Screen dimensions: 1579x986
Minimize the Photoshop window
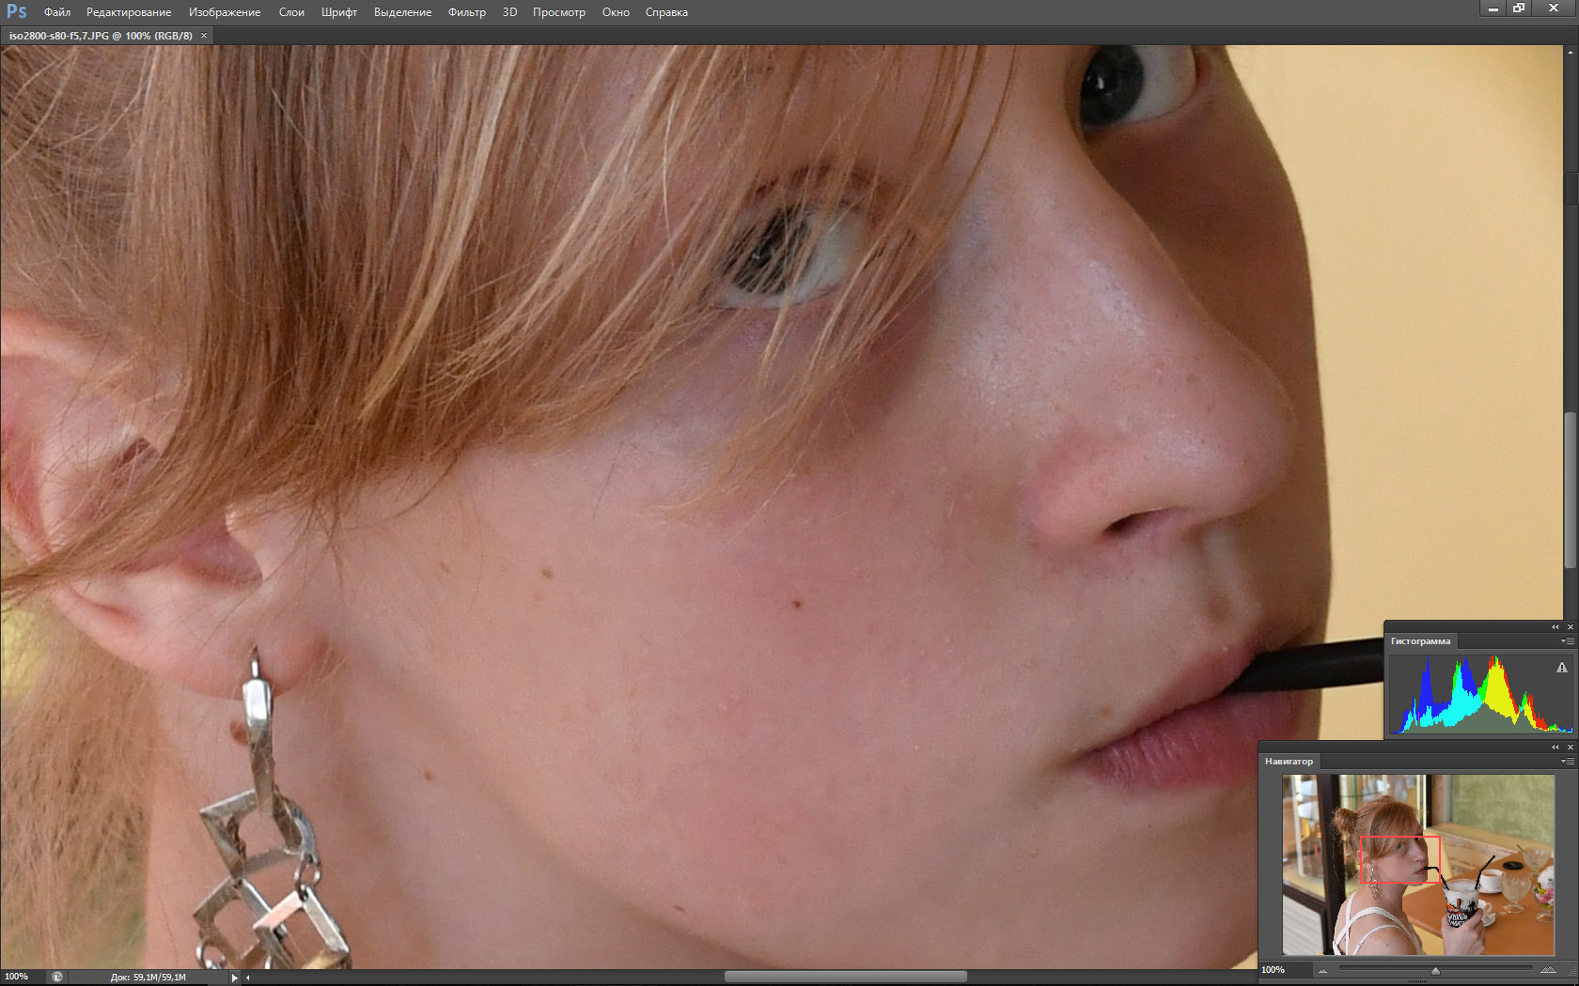point(1493,8)
